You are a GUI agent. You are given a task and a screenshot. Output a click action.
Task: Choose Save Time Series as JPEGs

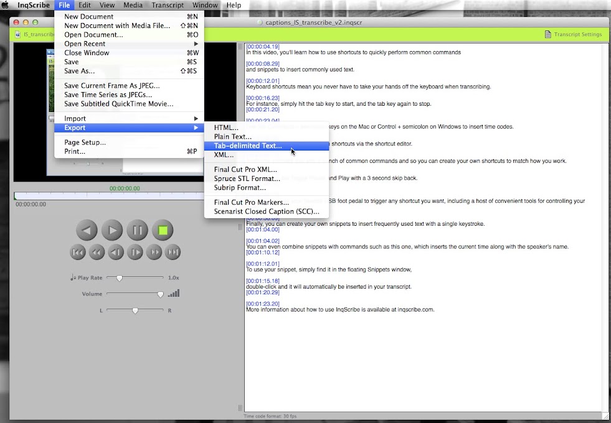(x=129, y=95)
